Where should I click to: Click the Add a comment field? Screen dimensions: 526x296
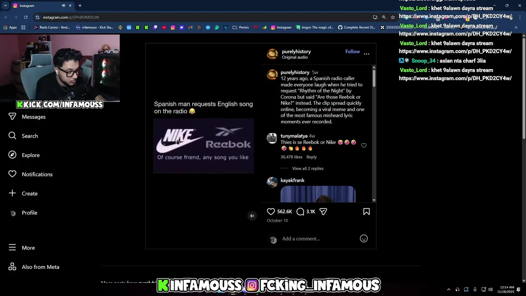(318, 239)
